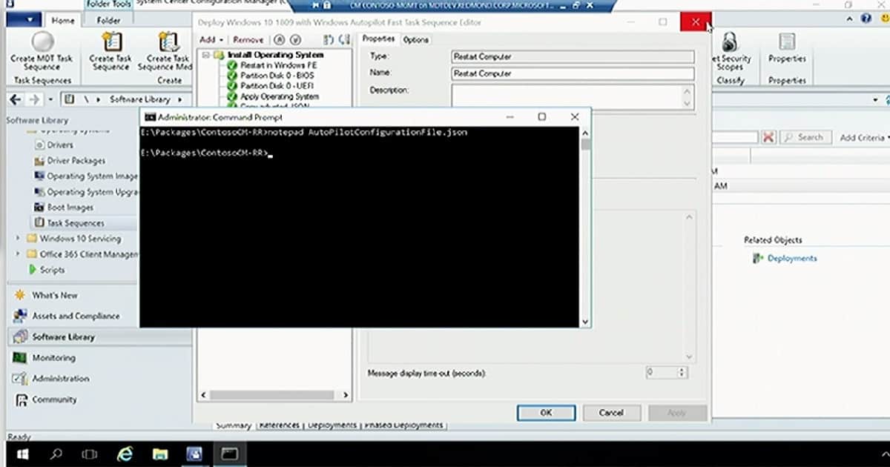
Task: Click Command Prompt vertical scrollbar
Action: (x=585, y=227)
